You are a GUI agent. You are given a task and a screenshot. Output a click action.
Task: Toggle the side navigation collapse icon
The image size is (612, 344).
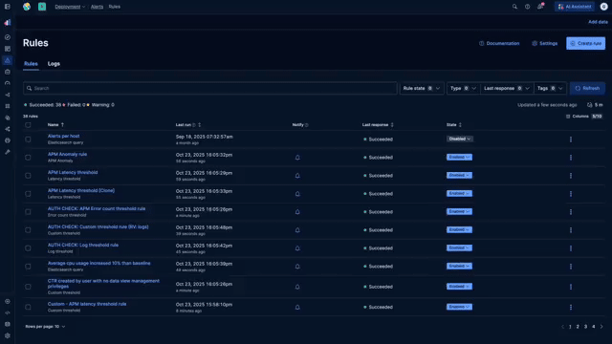[x=8, y=7]
